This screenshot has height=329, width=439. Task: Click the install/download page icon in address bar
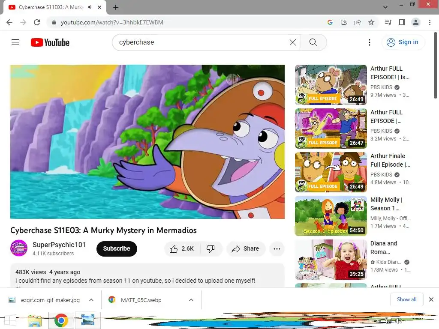point(344,22)
